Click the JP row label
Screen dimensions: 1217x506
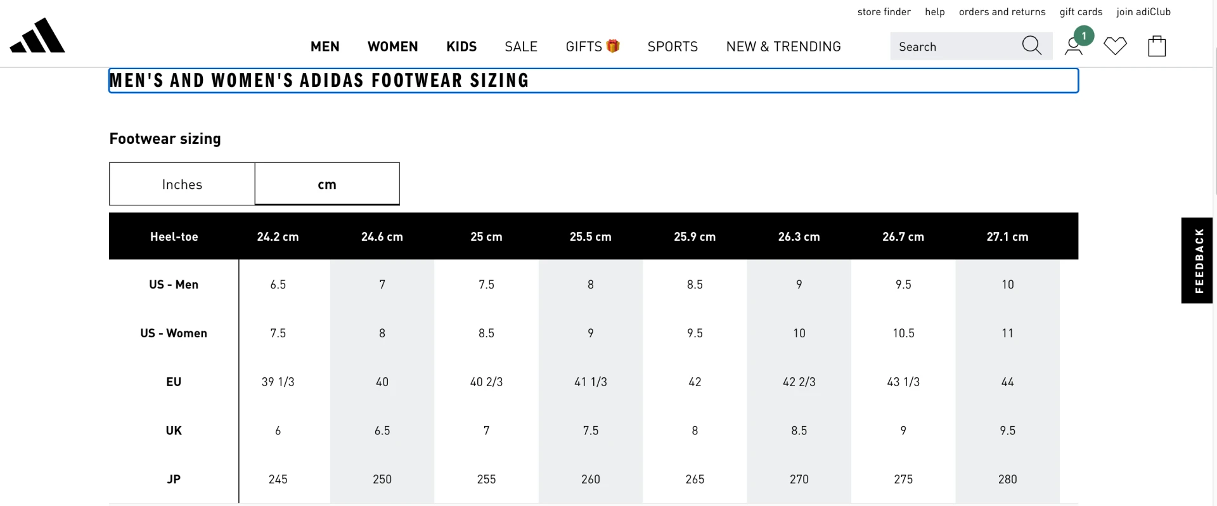click(174, 479)
